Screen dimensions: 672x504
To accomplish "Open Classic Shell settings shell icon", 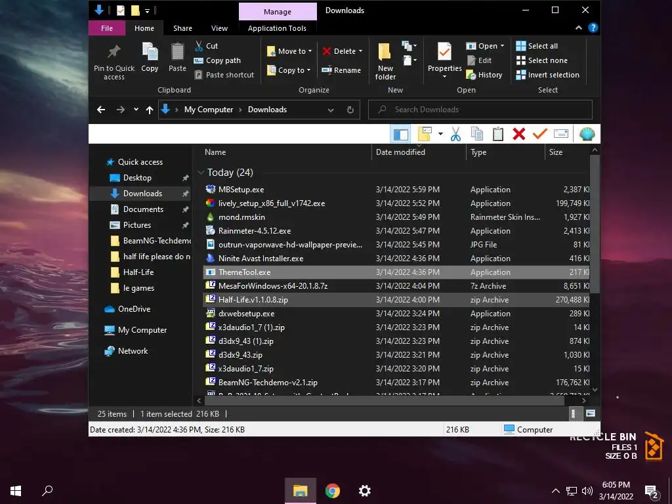I will (x=587, y=134).
